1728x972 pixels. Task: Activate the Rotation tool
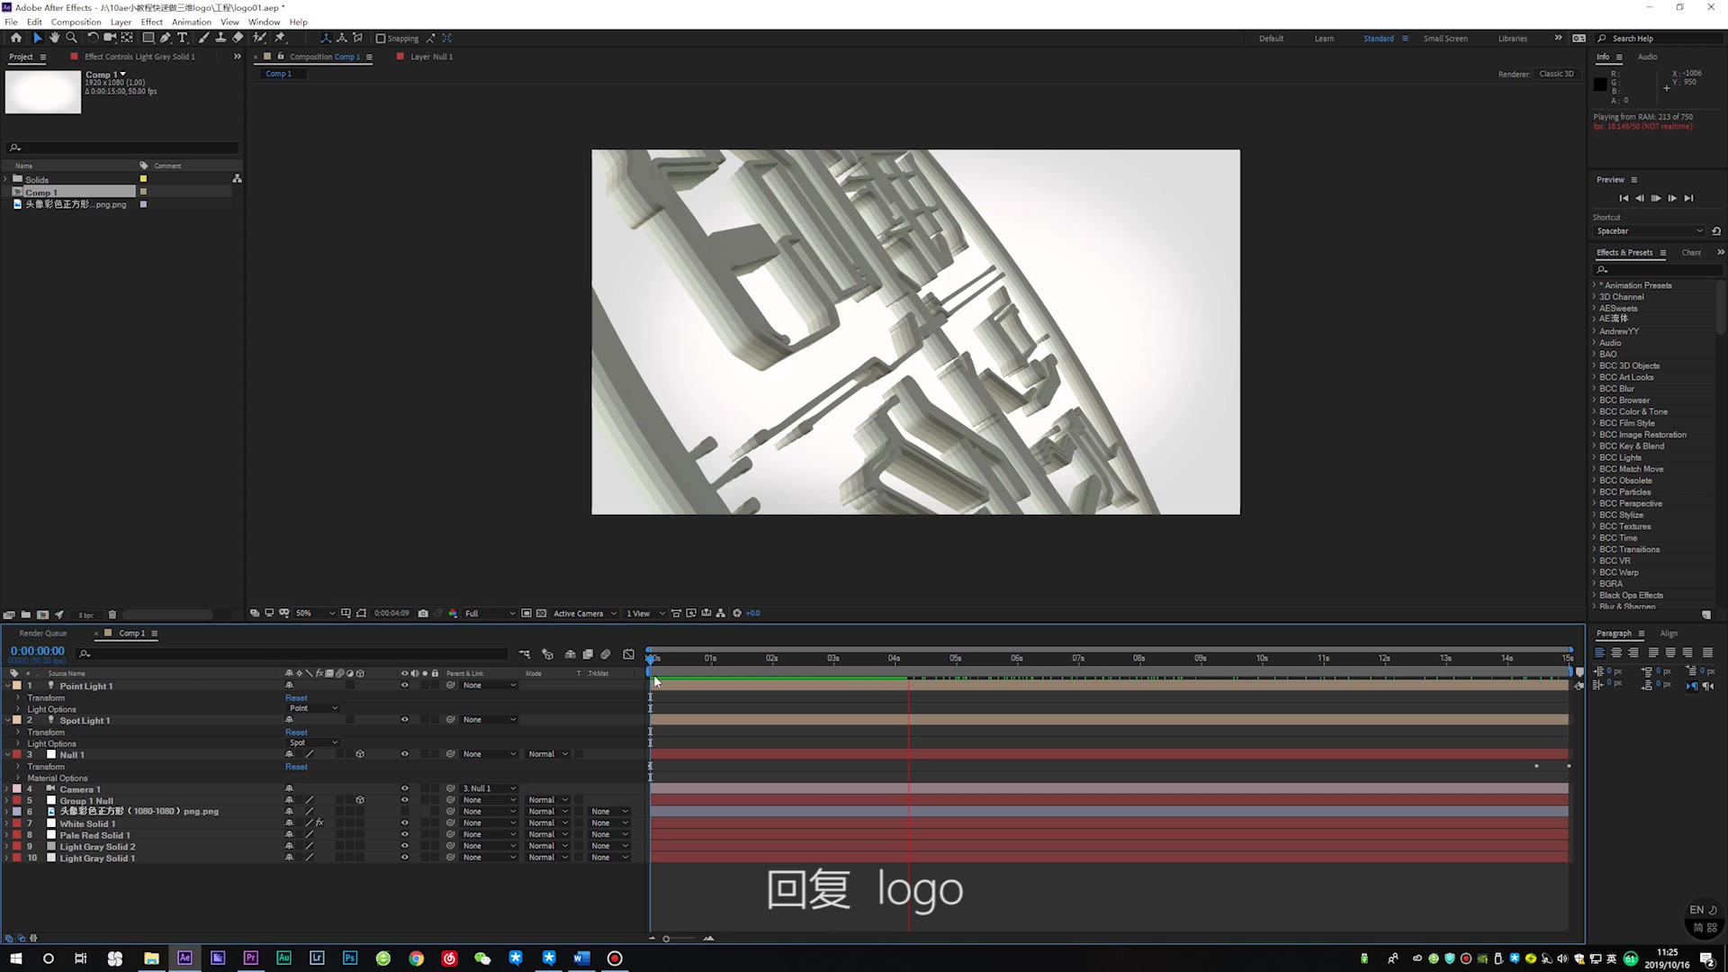(x=94, y=39)
